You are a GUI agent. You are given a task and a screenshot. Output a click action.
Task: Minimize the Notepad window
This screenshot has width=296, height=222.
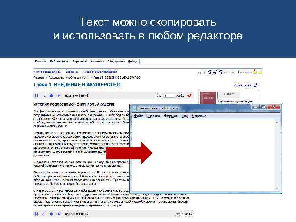tap(255, 107)
